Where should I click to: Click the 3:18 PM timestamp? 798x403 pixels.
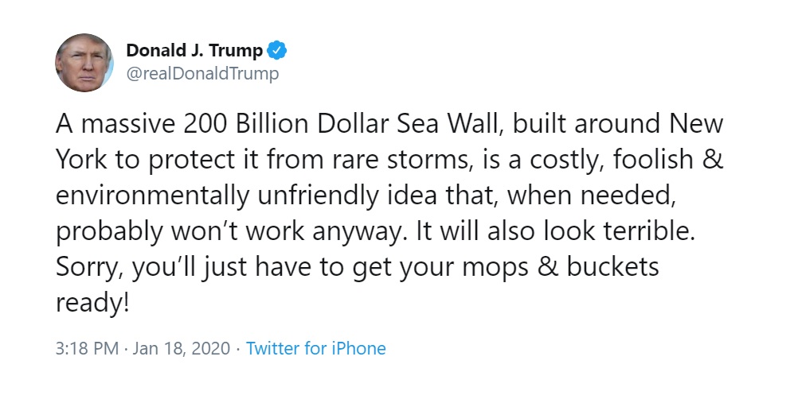click(x=87, y=349)
